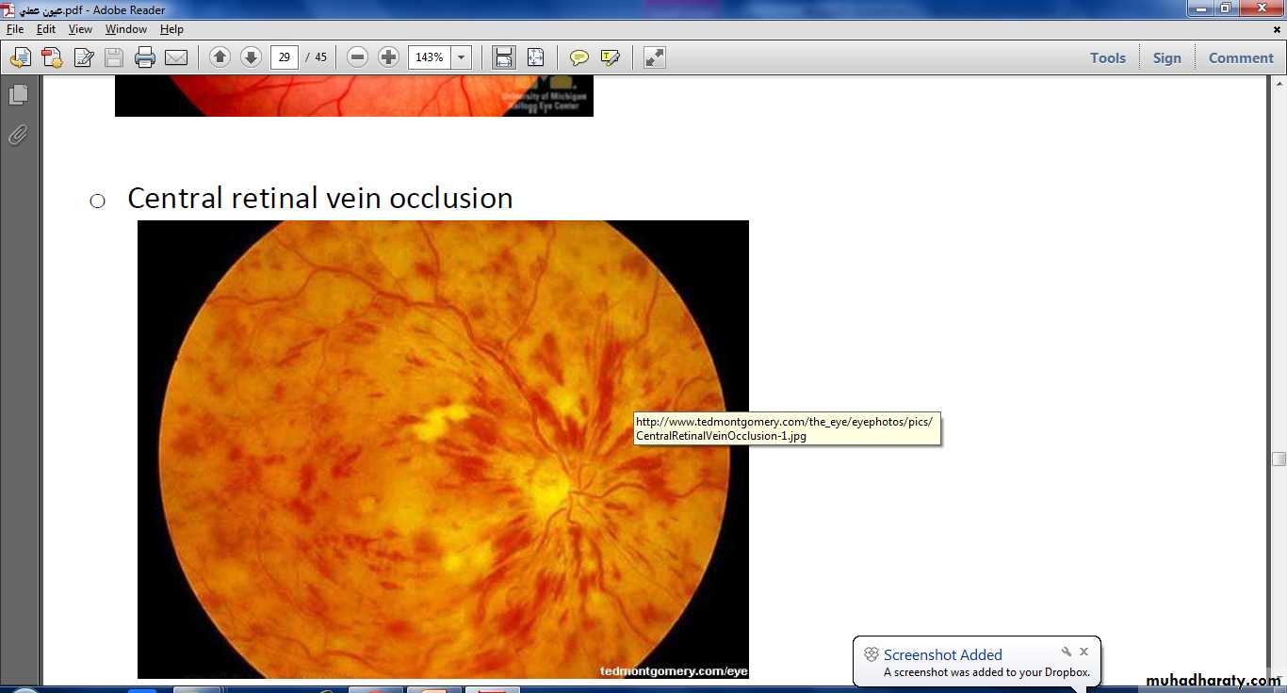The width and height of the screenshot is (1287, 693).
Task: Toggle fit one full page view
Action: coord(535,57)
